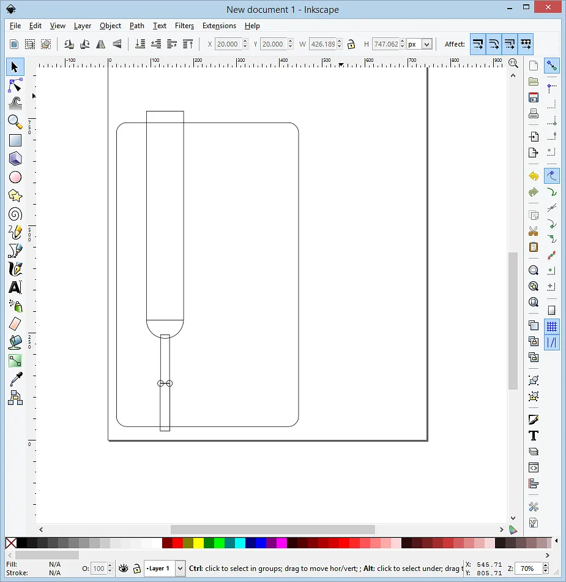Select the Zoom magnifier tool
The width and height of the screenshot is (566, 582).
(x=15, y=121)
